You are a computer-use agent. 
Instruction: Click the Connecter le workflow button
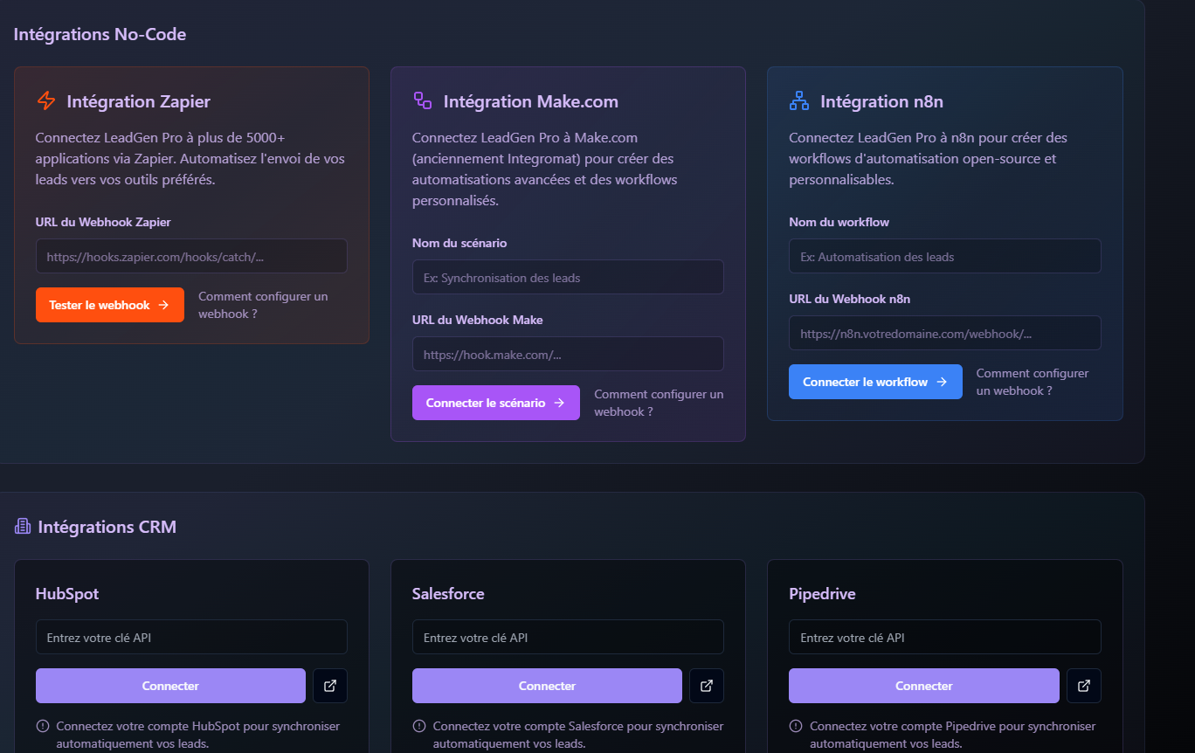click(875, 382)
